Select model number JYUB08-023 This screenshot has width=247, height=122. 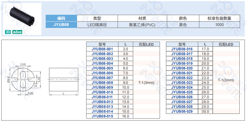coord(182,83)
